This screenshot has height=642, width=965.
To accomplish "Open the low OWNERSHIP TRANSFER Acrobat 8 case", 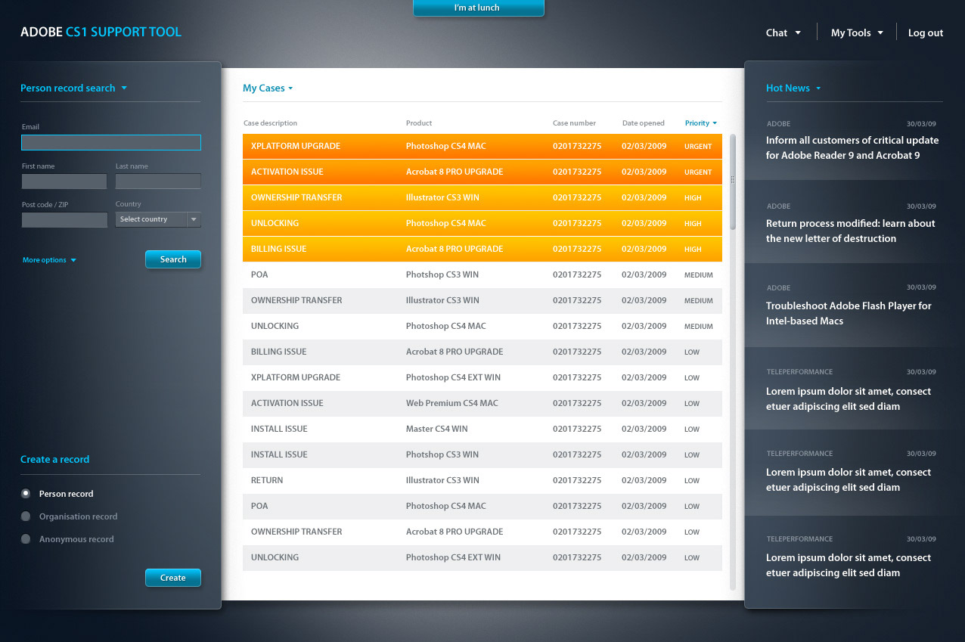I will pyautogui.click(x=482, y=532).
